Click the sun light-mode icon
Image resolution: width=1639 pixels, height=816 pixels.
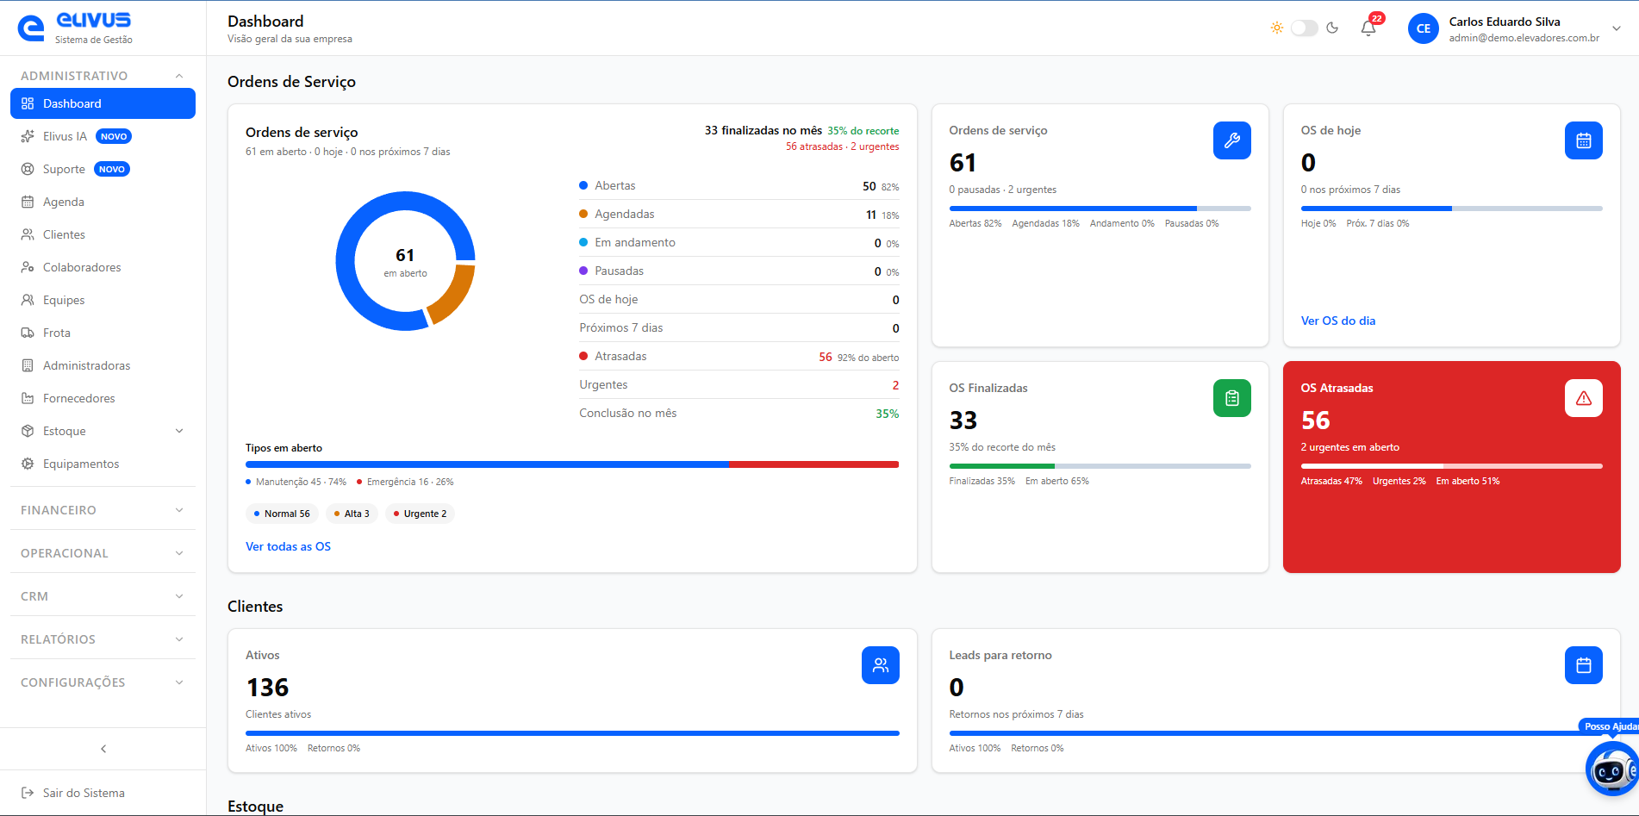(1276, 28)
